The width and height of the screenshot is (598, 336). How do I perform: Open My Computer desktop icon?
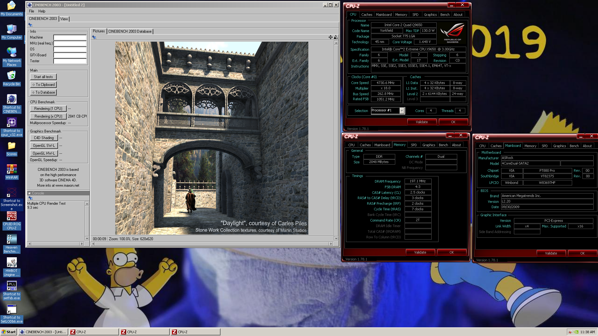tap(12, 32)
